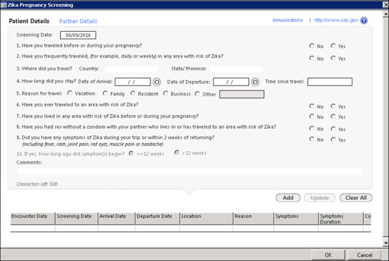Select Yes for frequently traveled question
The image size is (389, 261).
pyautogui.click(x=333, y=58)
